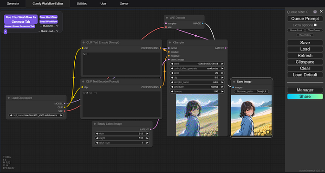
Task: Collapse the workflow buttons panel arrow
Action: tap(6, 32)
